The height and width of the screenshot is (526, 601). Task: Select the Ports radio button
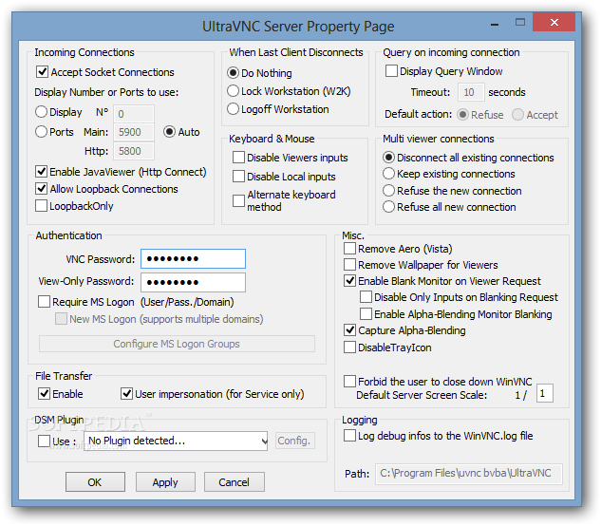41,132
